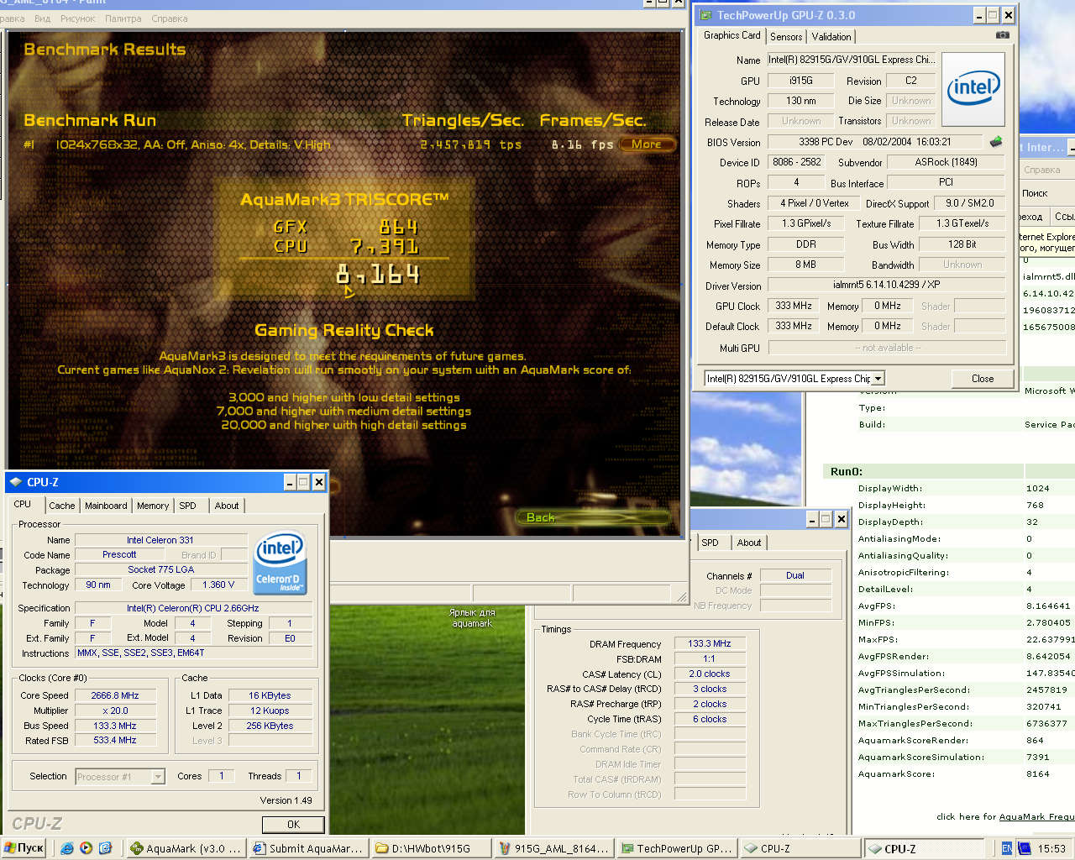
Task: Click Поиск in the browser toolbar
Action: tap(1035, 193)
